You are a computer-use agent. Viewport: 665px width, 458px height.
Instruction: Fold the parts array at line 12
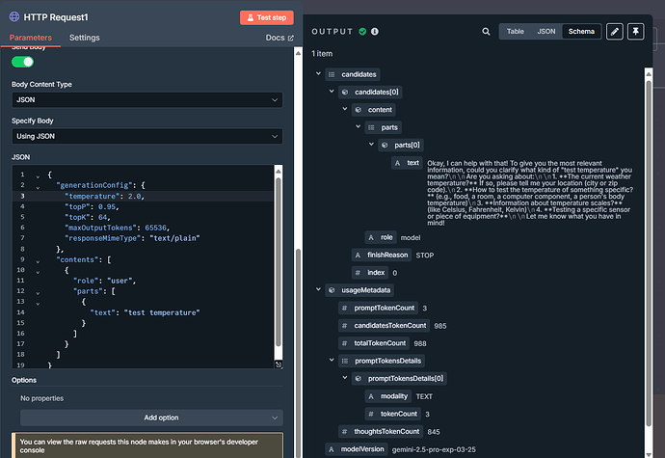[x=38, y=293]
